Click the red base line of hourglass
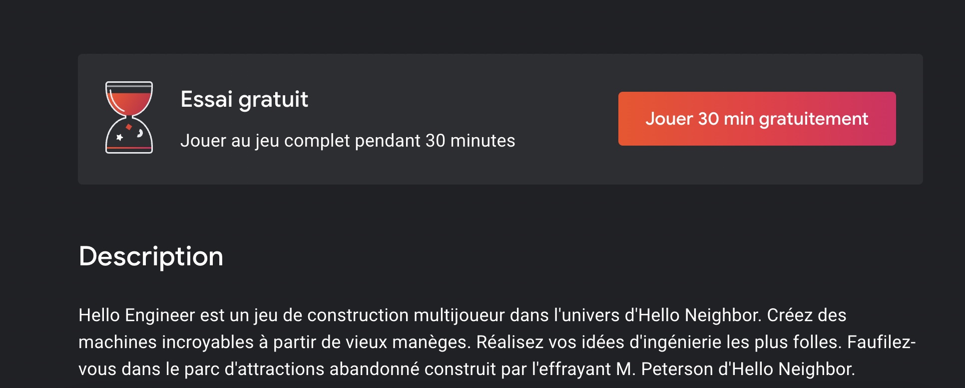Image resolution: width=965 pixels, height=388 pixels. 129,148
